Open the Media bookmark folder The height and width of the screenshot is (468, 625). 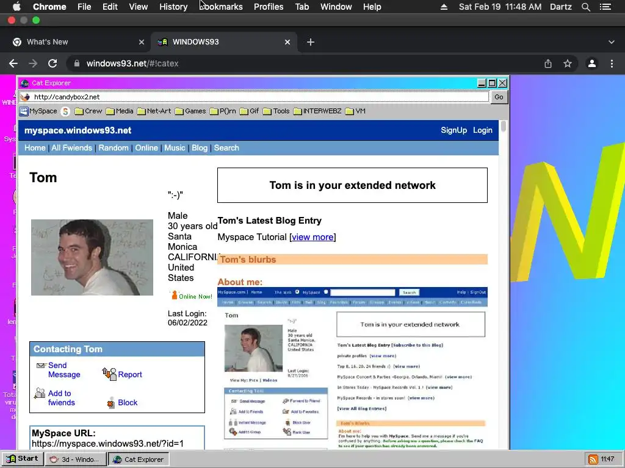pos(120,112)
